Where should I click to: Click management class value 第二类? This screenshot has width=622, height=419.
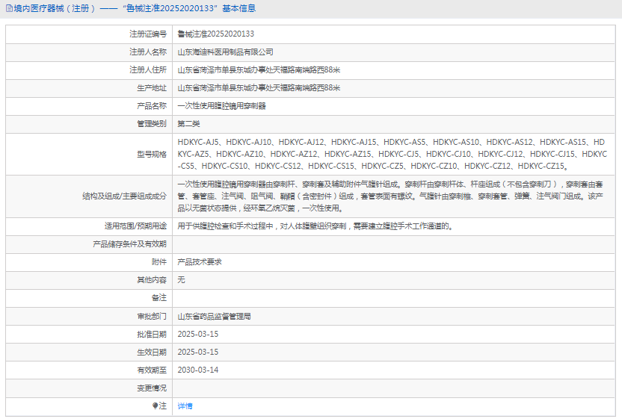pos(188,124)
